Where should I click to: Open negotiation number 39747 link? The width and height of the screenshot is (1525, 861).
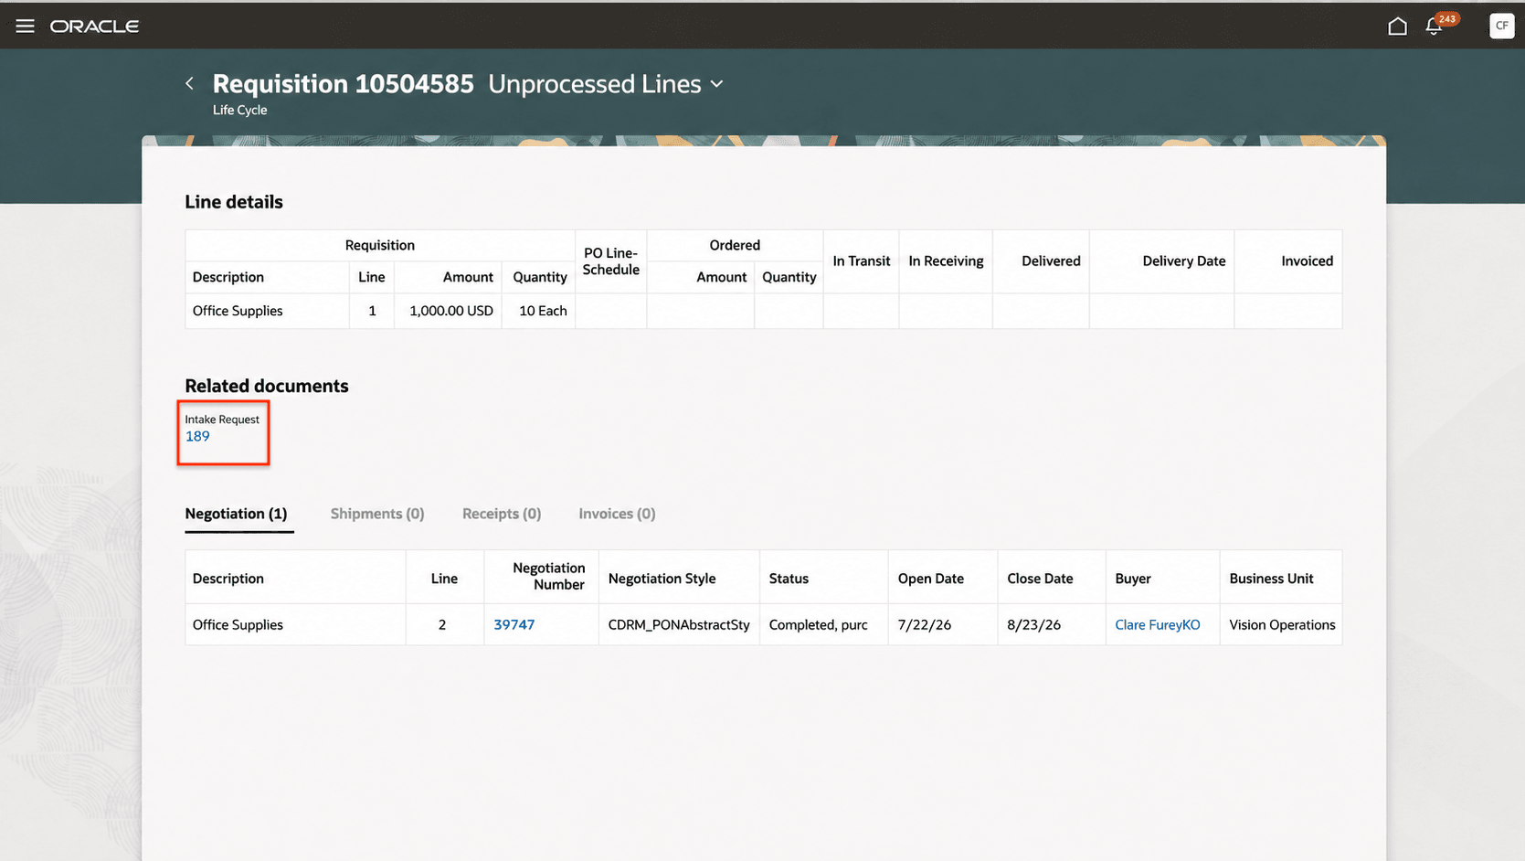click(514, 625)
